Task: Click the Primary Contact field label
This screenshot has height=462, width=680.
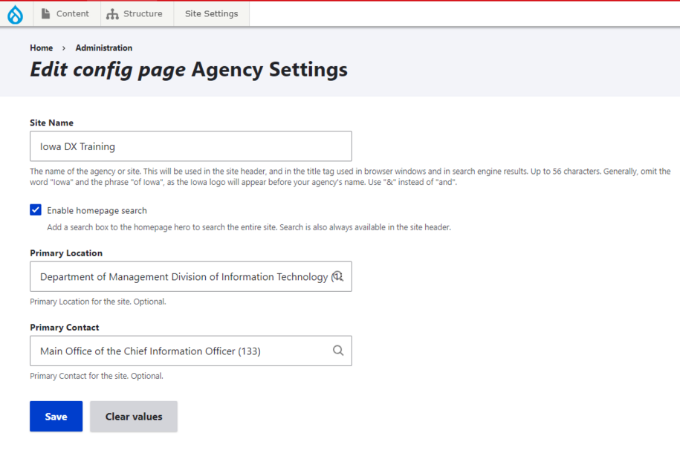Action: point(64,327)
